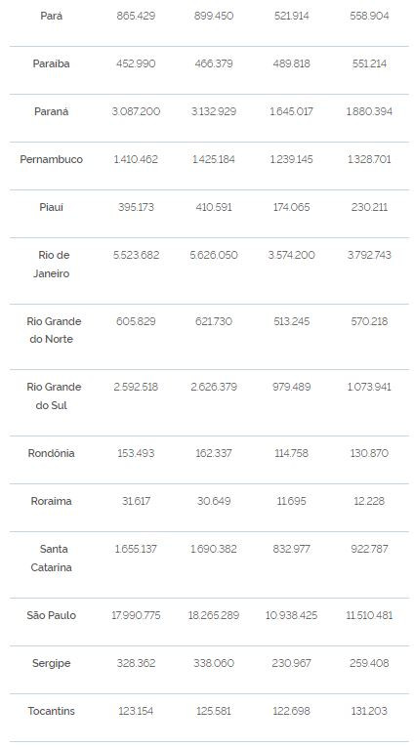Select the Piauí value 410.591
The width and height of the screenshot is (414, 747).
tap(214, 207)
